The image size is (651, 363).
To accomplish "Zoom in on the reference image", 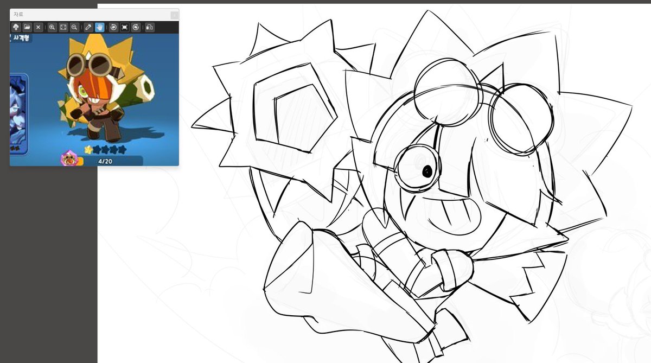I will click(52, 27).
